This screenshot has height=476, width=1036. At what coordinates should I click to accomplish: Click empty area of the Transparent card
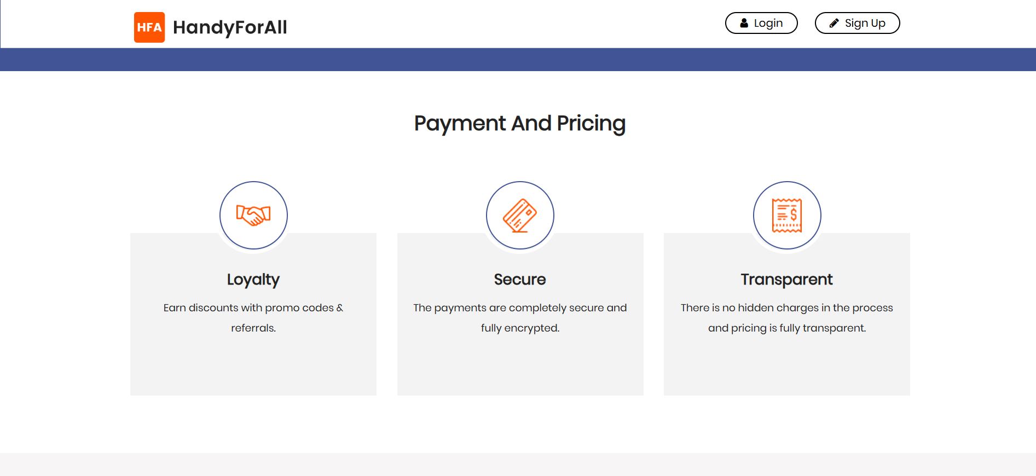coord(786,367)
